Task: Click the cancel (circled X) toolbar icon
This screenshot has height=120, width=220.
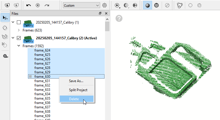Action: [x=38, y=5]
